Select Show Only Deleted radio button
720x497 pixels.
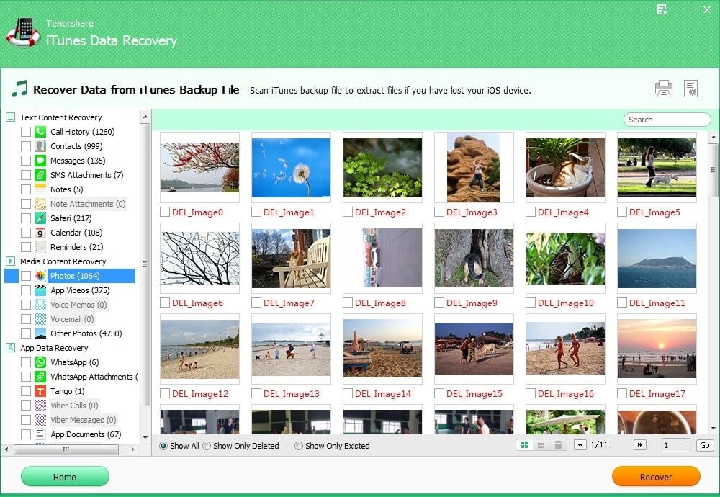click(207, 446)
